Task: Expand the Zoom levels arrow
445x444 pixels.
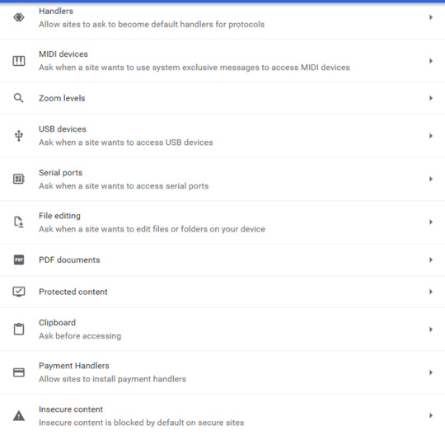Action: [x=431, y=98]
